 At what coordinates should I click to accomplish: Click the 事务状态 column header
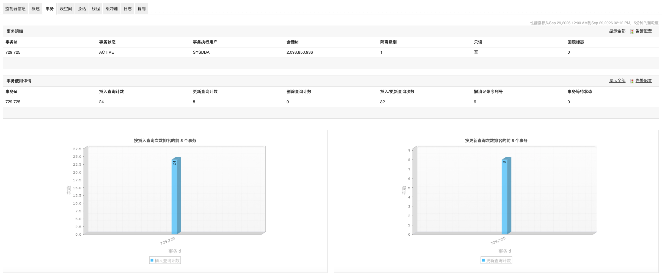click(107, 42)
